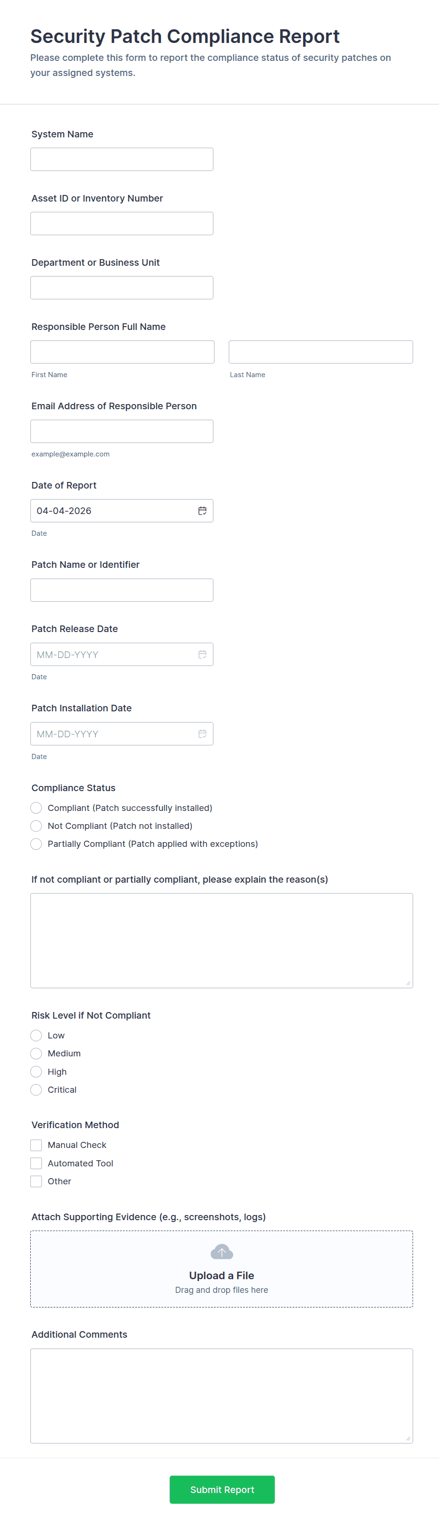Tick the Other verification checkbox
Image resolution: width=439 pixels, height=1527 pixels.
point(36,1181)
